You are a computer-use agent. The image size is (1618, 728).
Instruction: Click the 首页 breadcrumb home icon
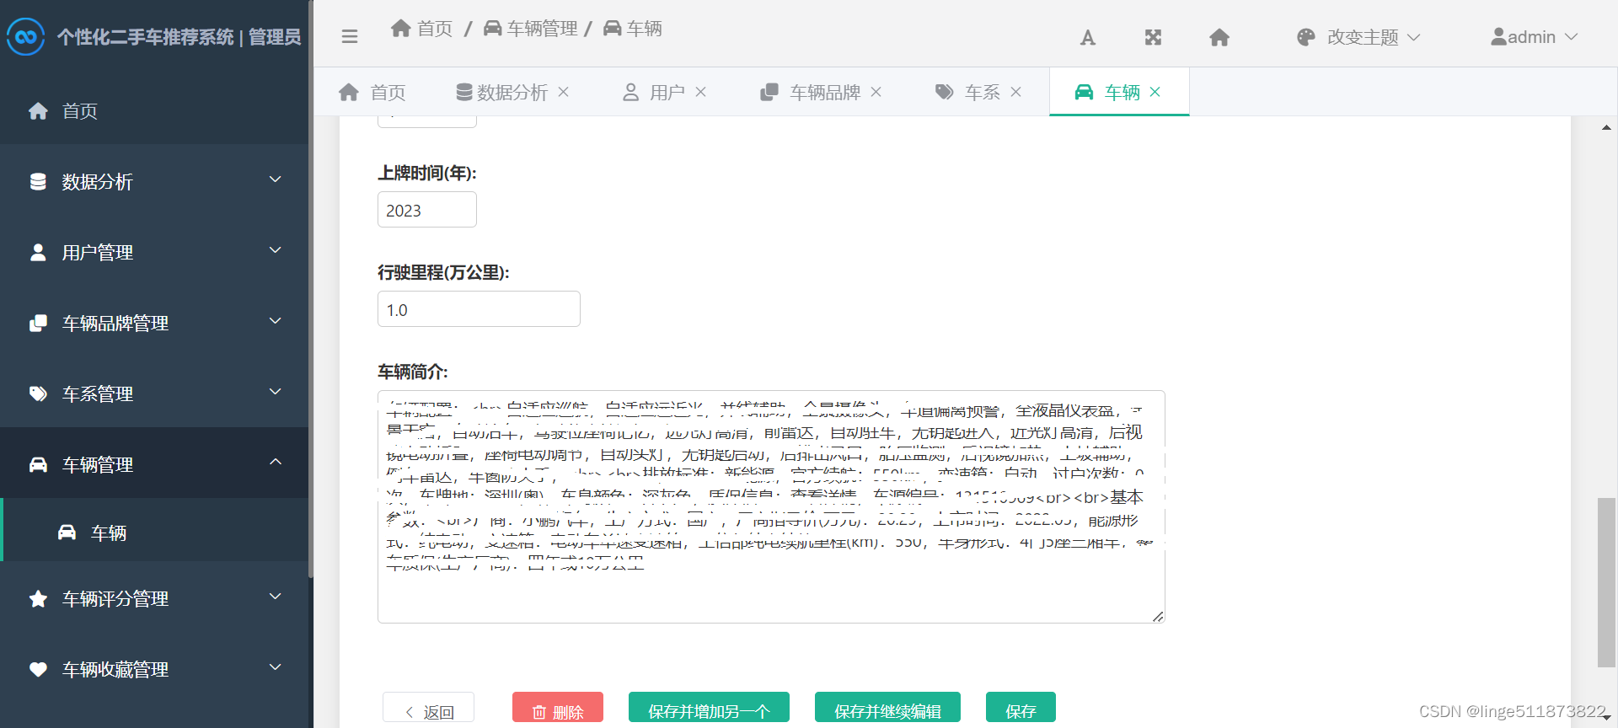coord(401,28)
